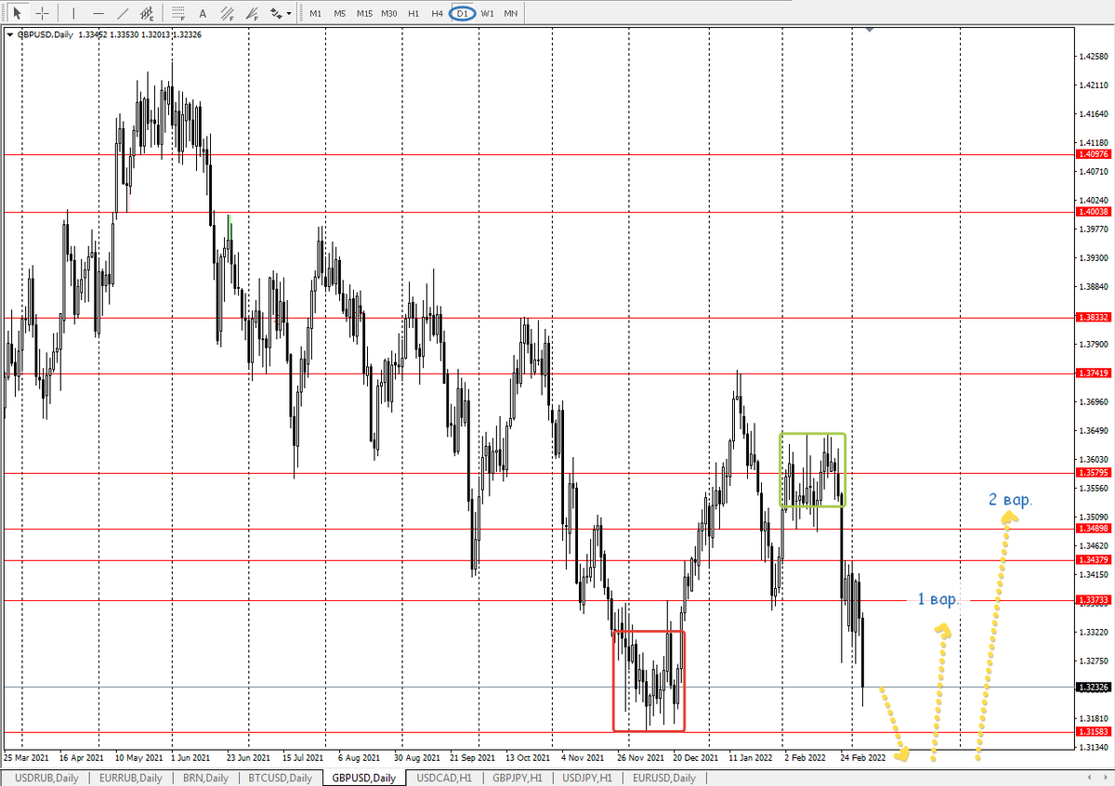Click the arrows objects tool icon
The width and height of the screenshot is (1115, 786).
(276, 13)
